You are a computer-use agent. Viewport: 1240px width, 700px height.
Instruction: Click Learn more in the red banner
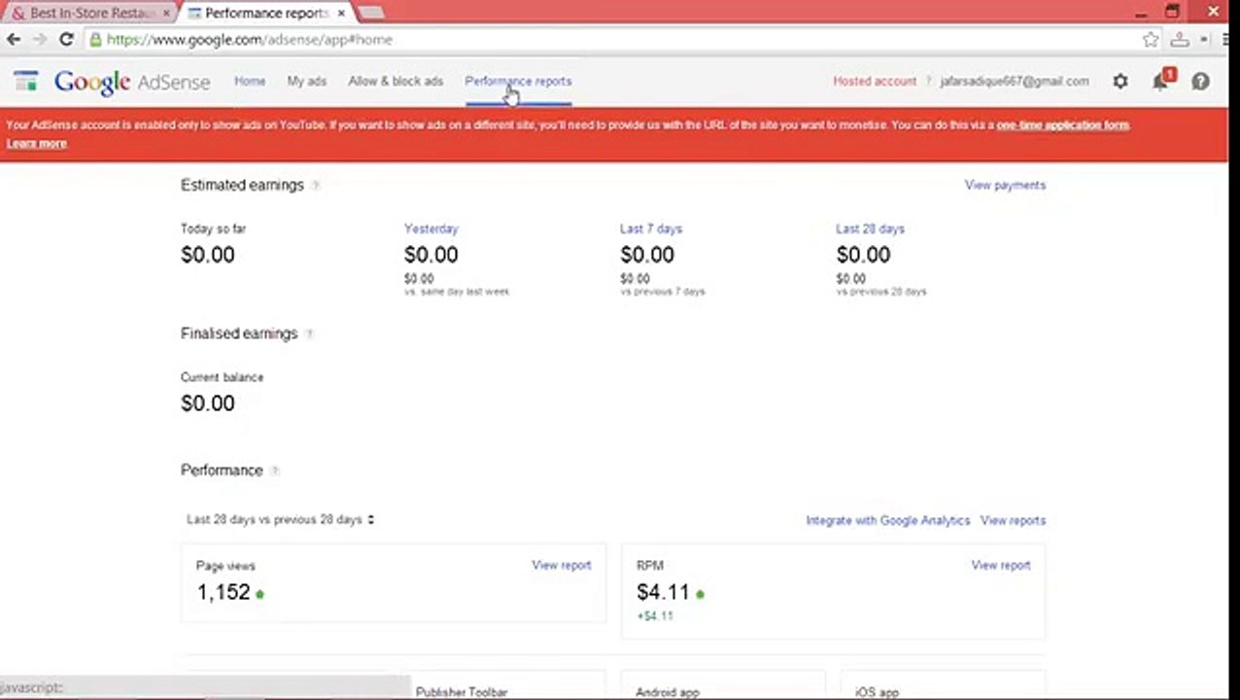(x=37, y=144)
